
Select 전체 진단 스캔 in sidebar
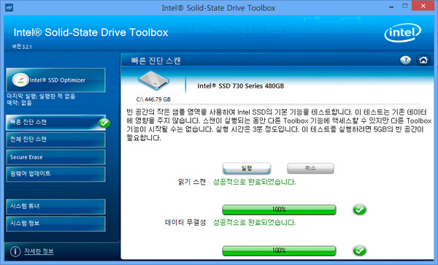click(56, 139)
